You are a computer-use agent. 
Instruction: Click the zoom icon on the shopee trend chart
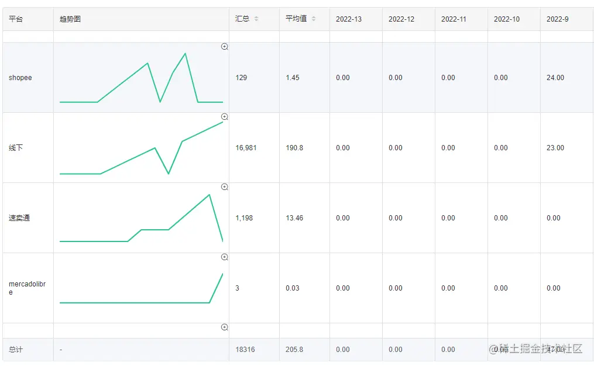225,47
